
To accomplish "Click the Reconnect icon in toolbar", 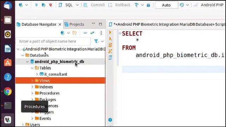I will click(x=43, y=5).
